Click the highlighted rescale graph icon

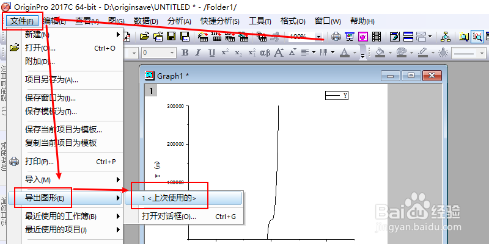477,37
